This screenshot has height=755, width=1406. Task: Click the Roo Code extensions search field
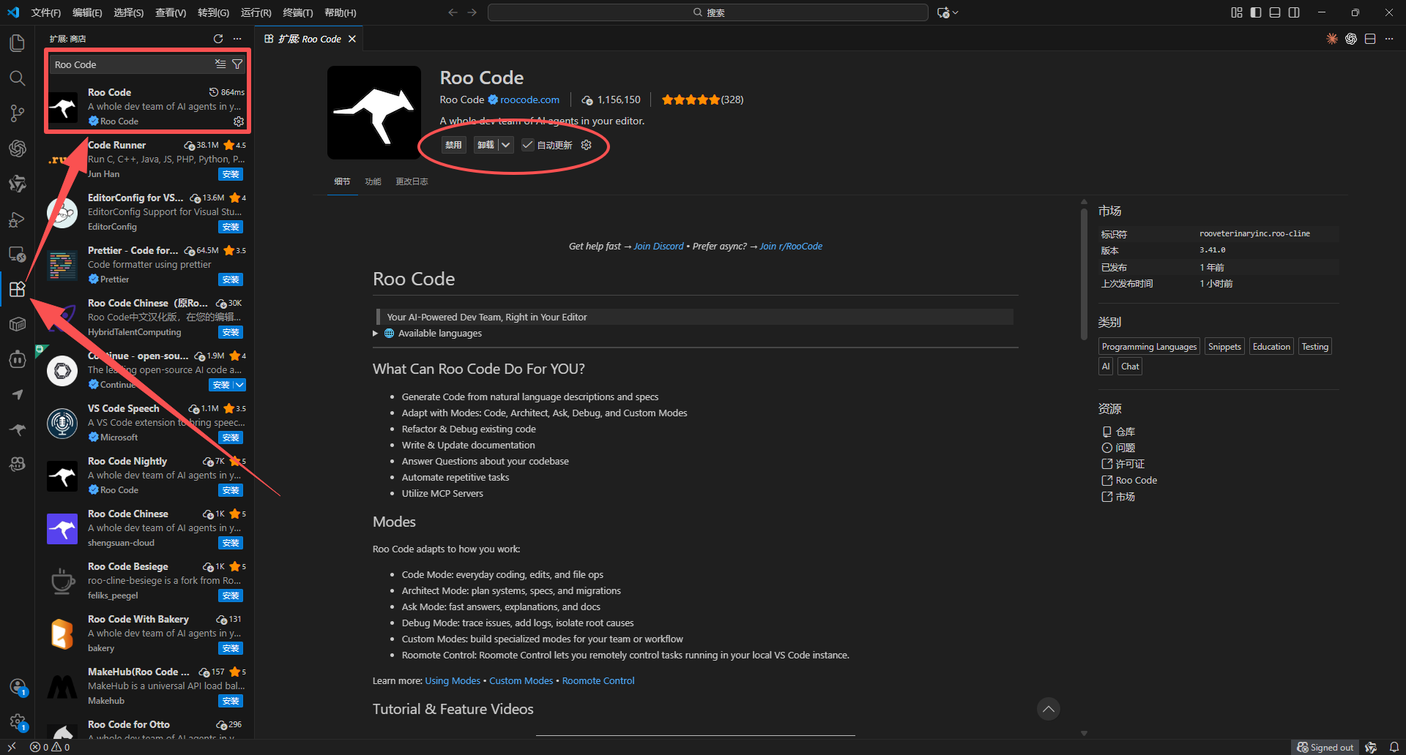pyautogui.click(x=132, y=64)
